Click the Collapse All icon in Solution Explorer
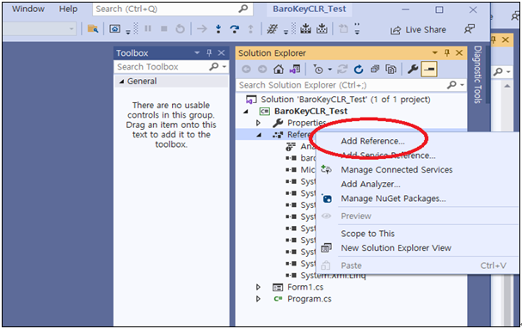This screenshot has width=522, height=329. 375,70
